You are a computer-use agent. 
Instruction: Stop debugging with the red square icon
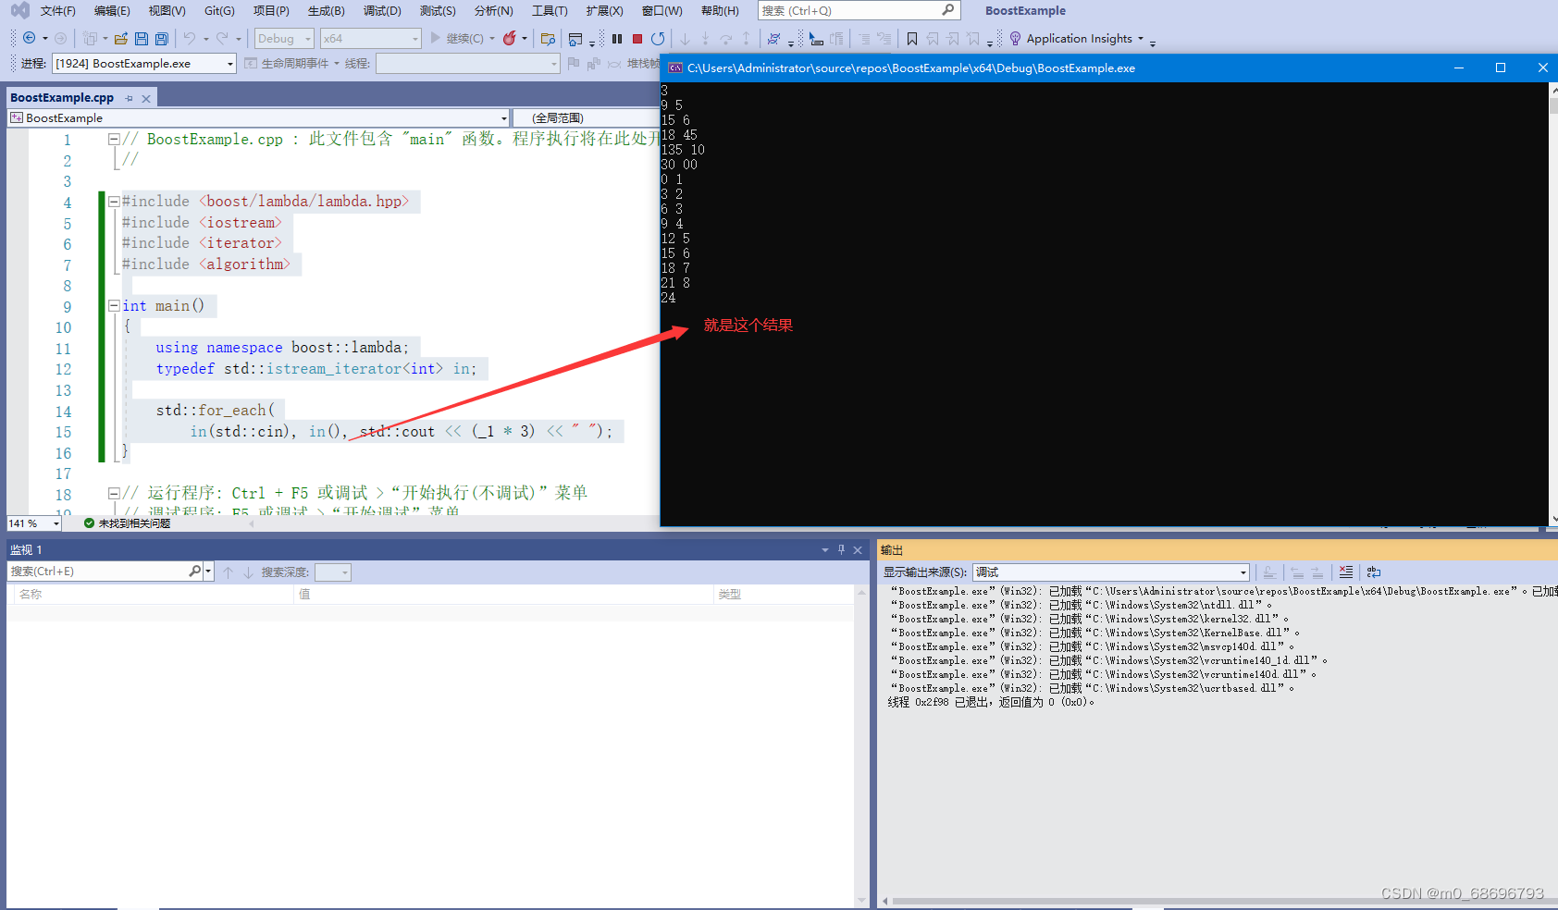coord(637,39)
